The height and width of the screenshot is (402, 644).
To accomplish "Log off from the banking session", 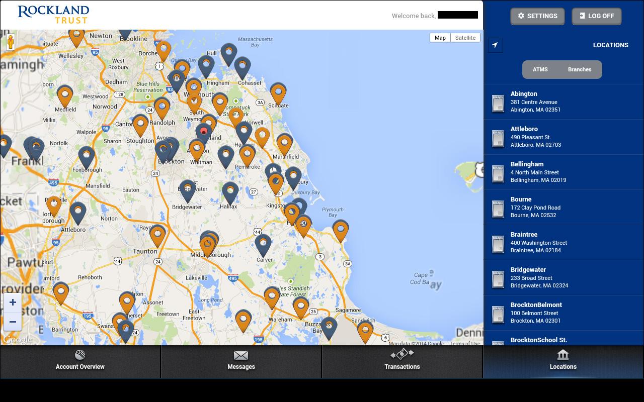I will 596,16.
